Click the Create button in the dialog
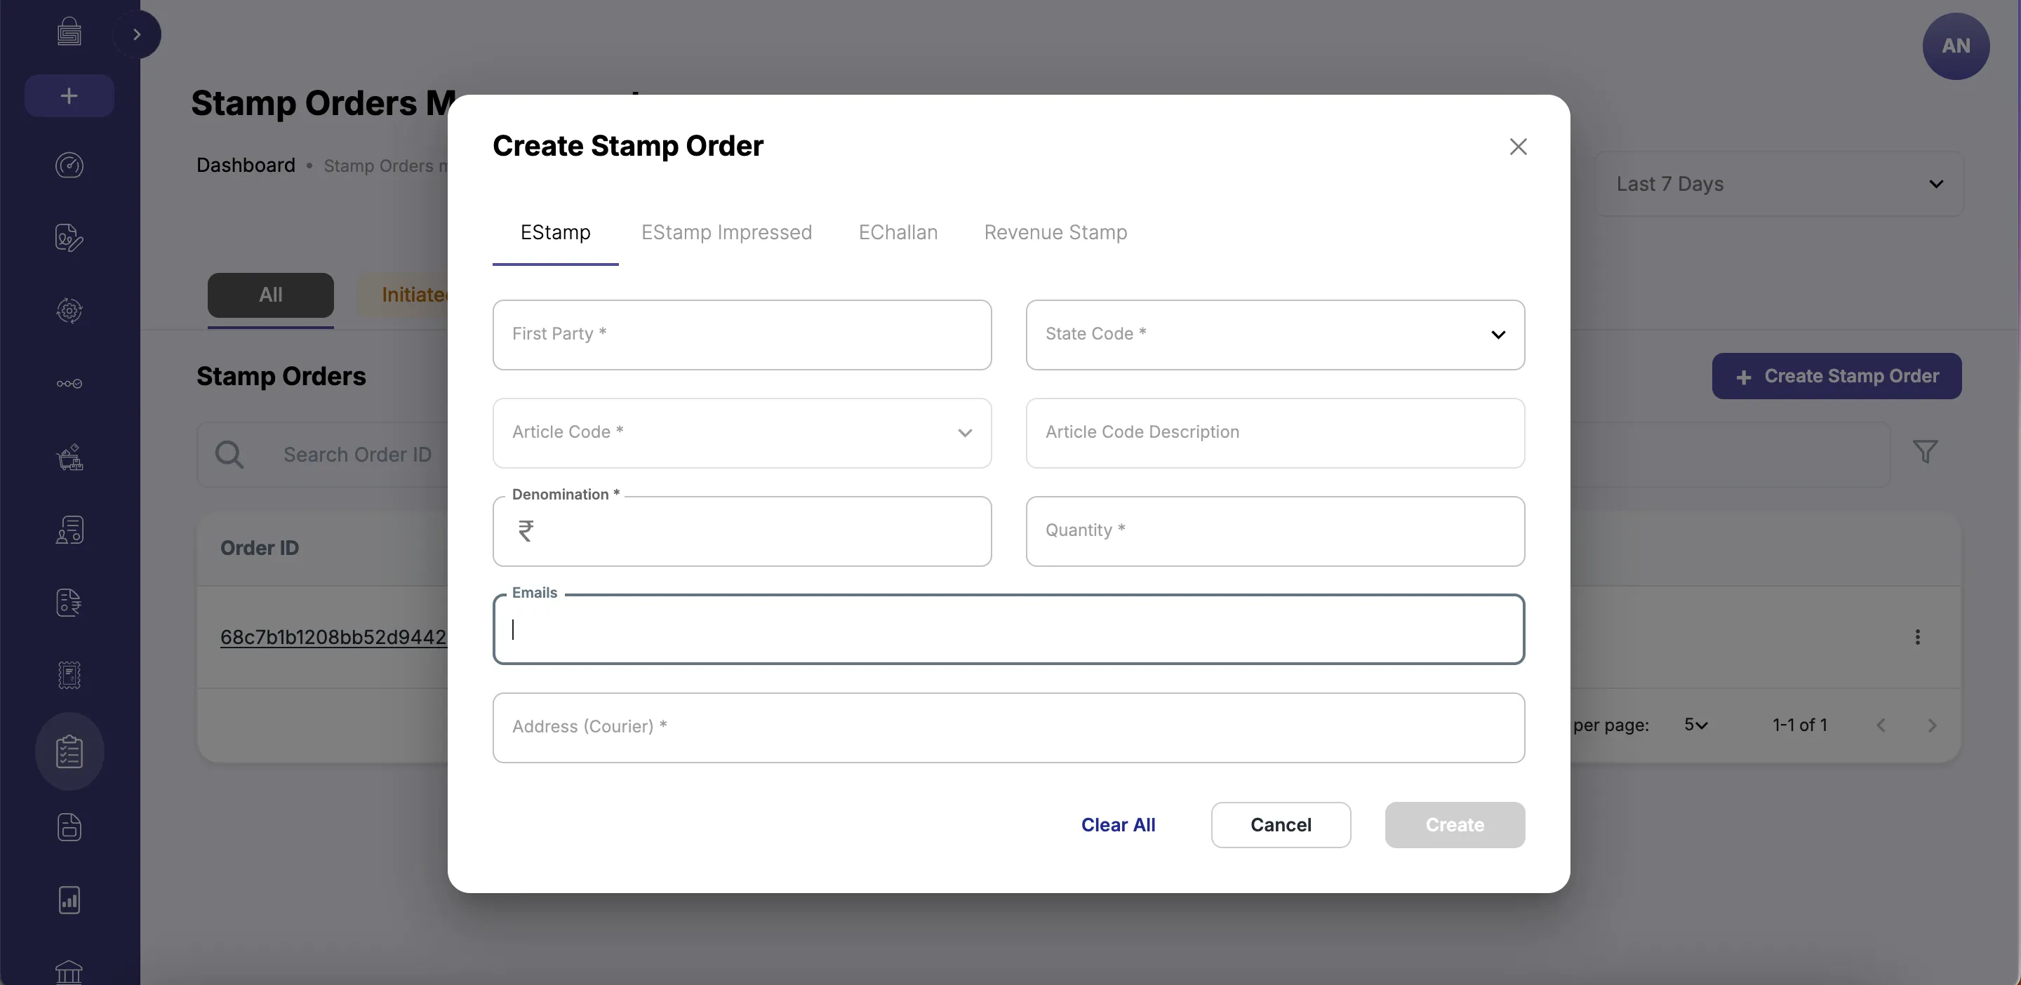 click(1455, 825)
